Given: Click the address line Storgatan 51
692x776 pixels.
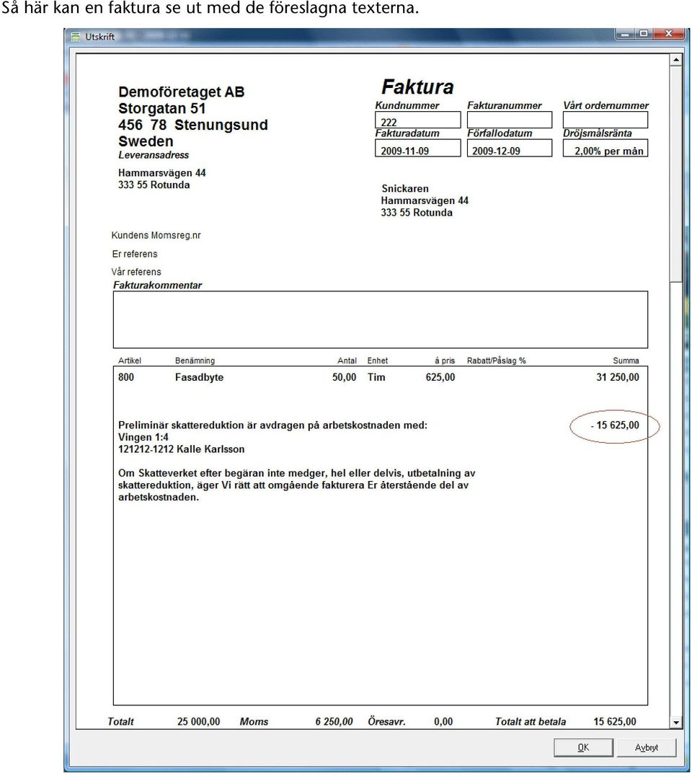Looking at the screenshot, I should (161, 108).
